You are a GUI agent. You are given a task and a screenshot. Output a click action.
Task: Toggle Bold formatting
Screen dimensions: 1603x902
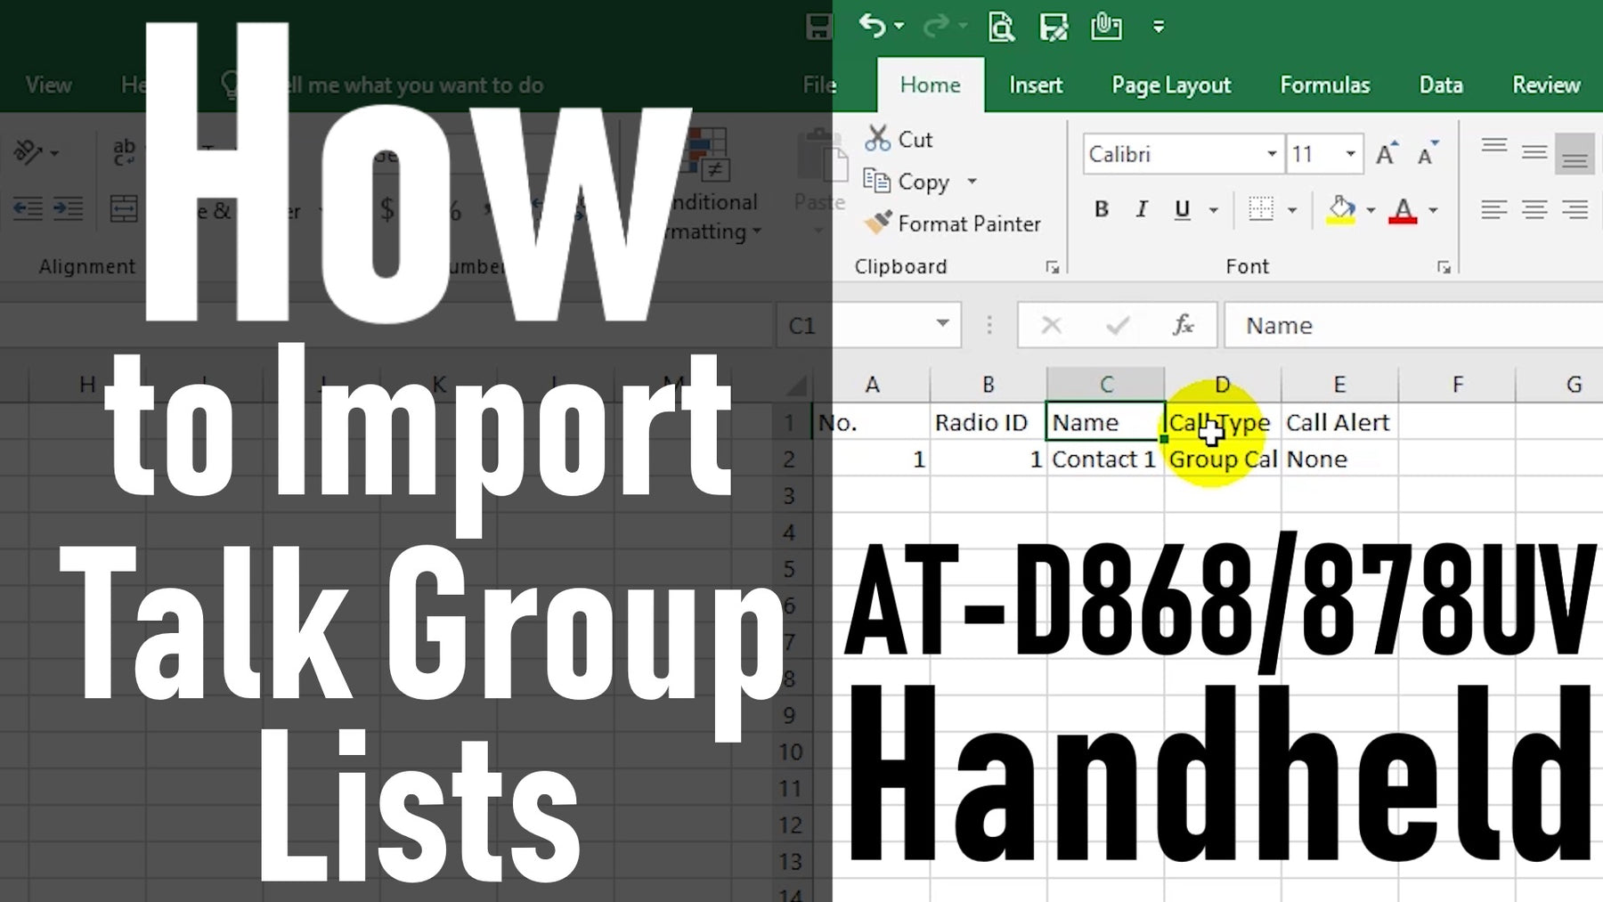(1102, 209)
